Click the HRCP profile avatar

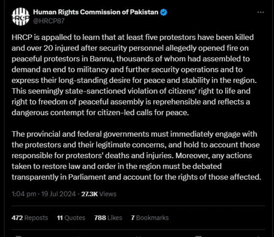tap(21, 16)
